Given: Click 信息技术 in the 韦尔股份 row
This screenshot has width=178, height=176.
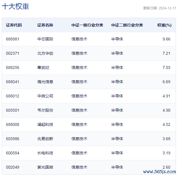Looking at the screenshot, I should click(79, 110).
